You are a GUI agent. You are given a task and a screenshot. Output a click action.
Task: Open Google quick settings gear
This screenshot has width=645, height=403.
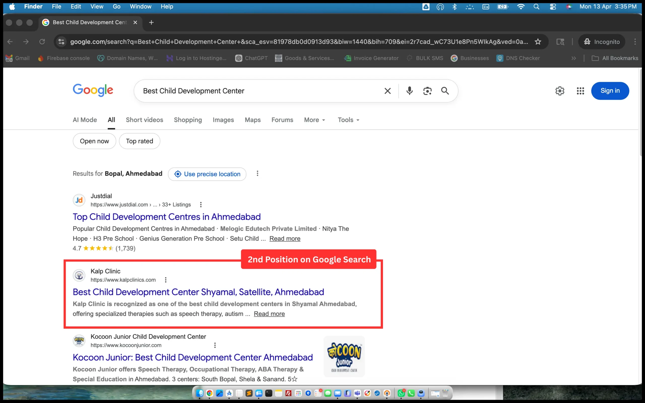click(x=560, y=91)
